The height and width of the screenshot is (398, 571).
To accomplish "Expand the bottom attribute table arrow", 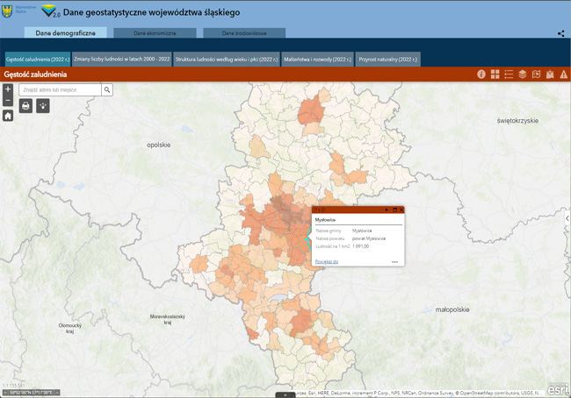I will (285, 395).
